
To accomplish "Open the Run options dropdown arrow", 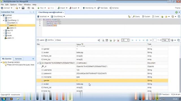I will pos(45,8).
